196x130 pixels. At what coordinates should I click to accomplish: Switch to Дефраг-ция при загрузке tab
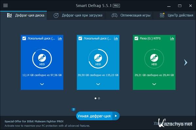78,15
